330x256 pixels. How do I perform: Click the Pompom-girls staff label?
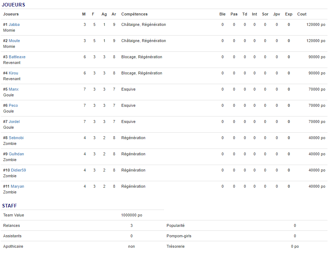pos(179,236)
